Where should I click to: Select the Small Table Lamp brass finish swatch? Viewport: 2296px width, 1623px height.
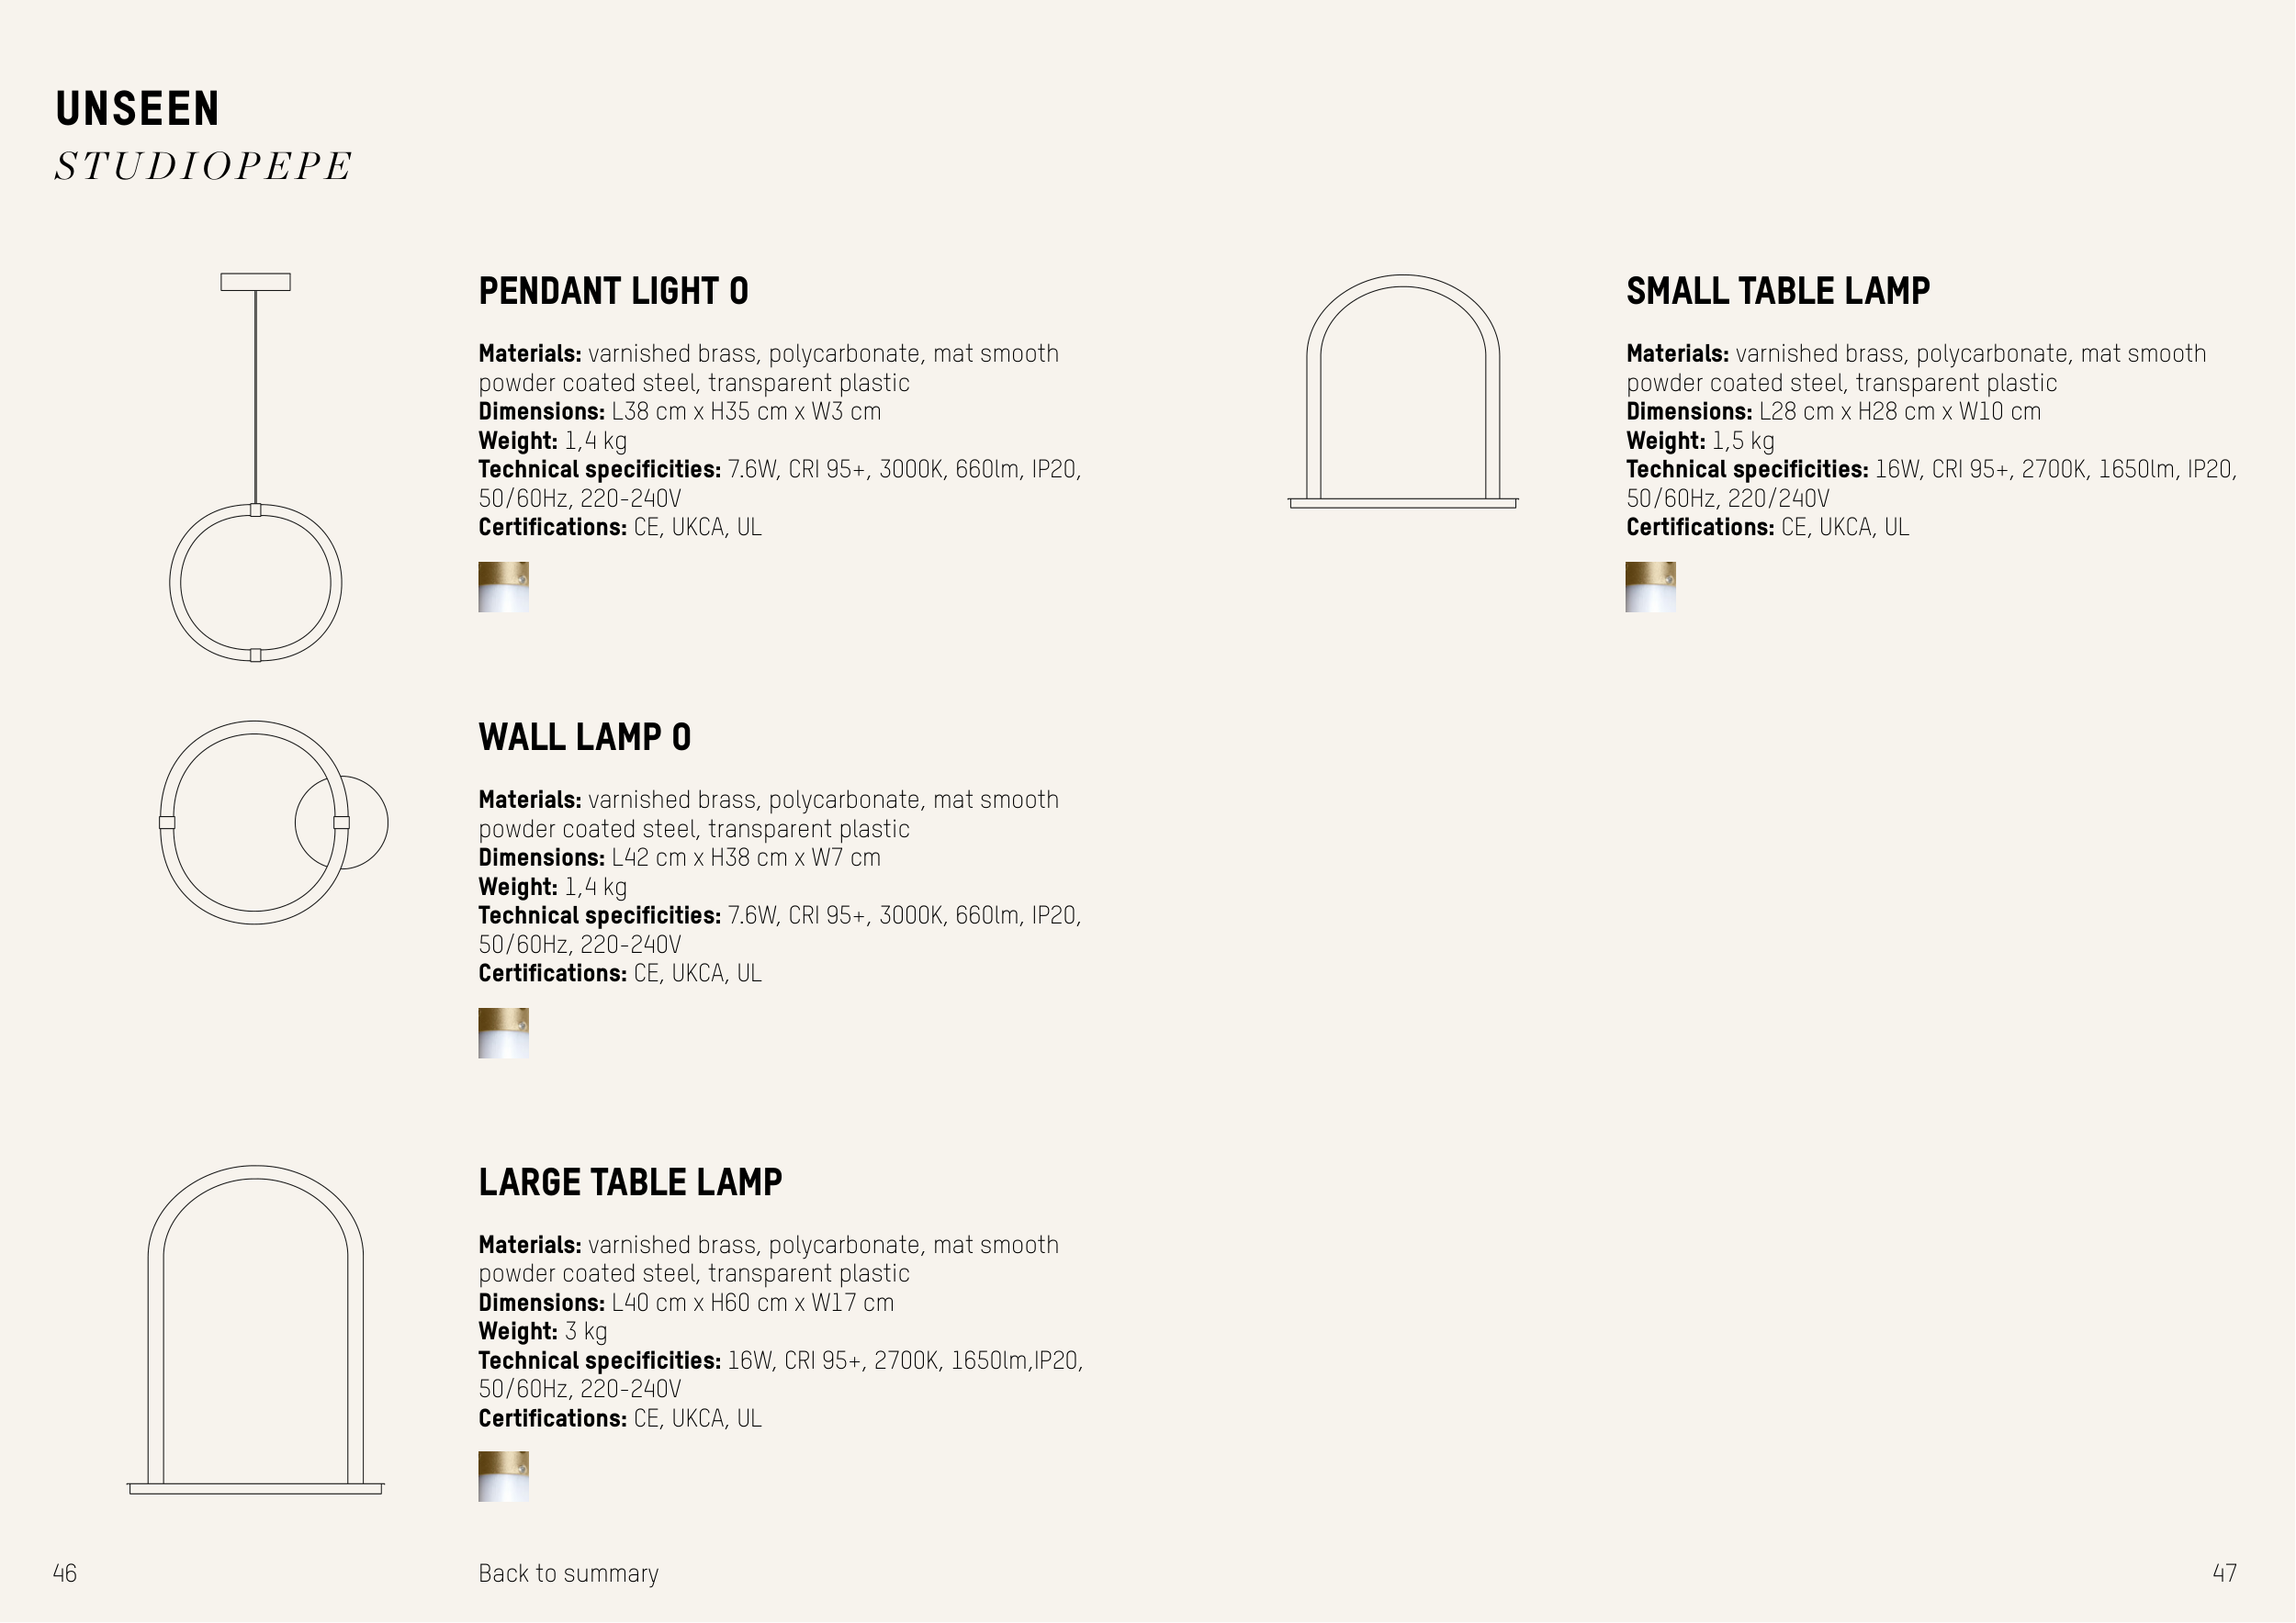pyautogui.click(x=1650, y=587)
